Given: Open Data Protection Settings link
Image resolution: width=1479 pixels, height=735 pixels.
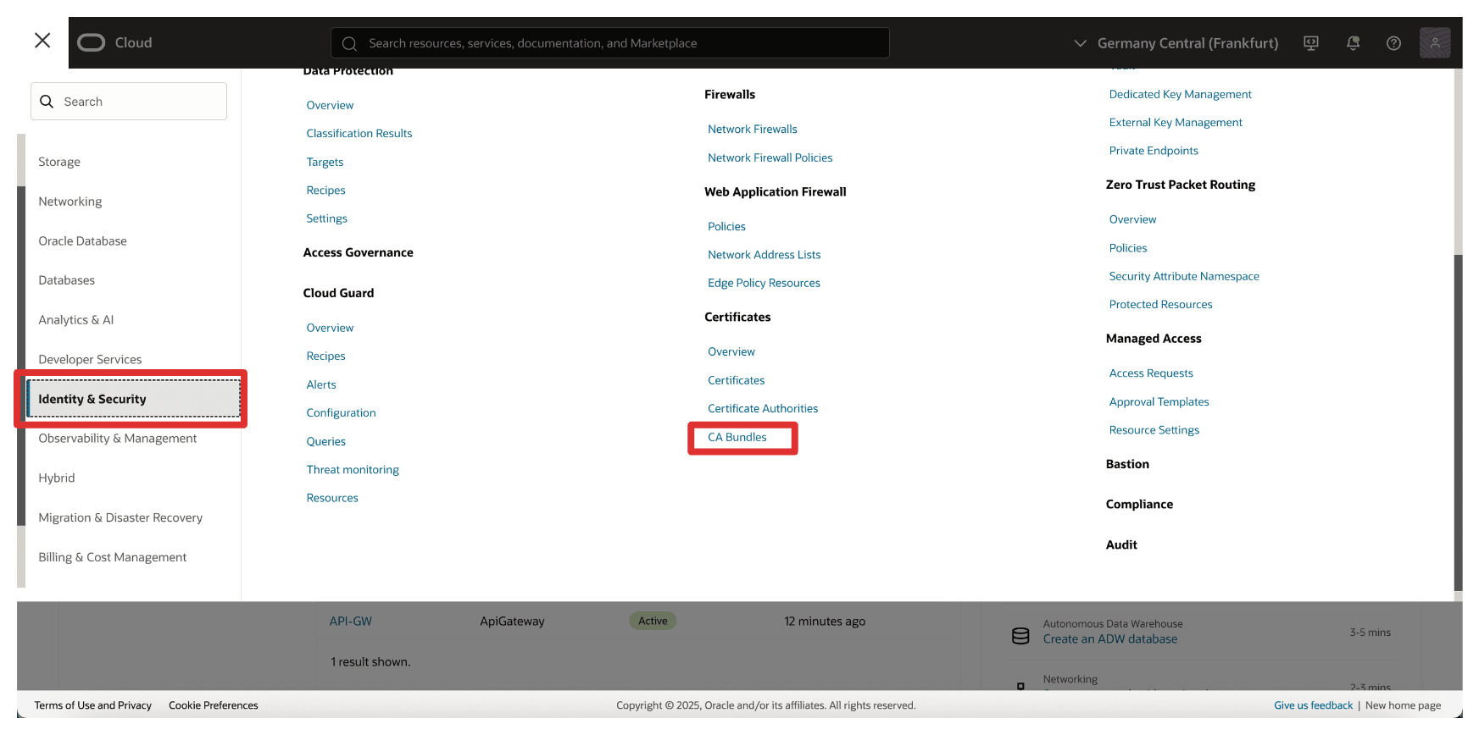Looking at the screenshot, I should tap(327, 218).
